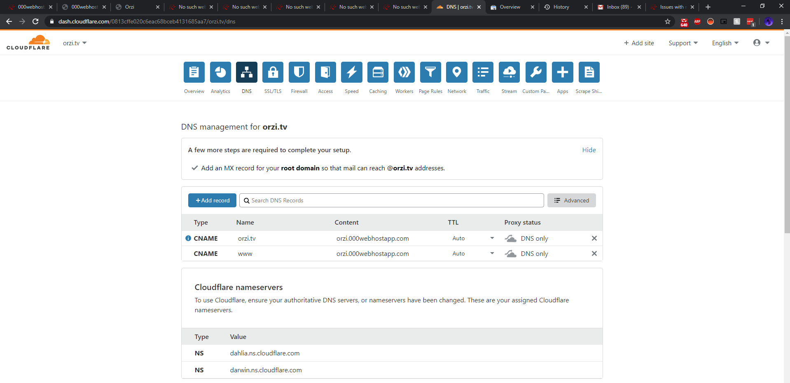Switch to the first 000webhost browser tab

pos(30,7)
